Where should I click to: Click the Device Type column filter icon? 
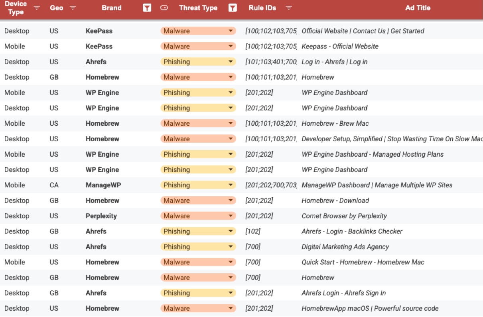pyautogui.click(x=37, y=8)
